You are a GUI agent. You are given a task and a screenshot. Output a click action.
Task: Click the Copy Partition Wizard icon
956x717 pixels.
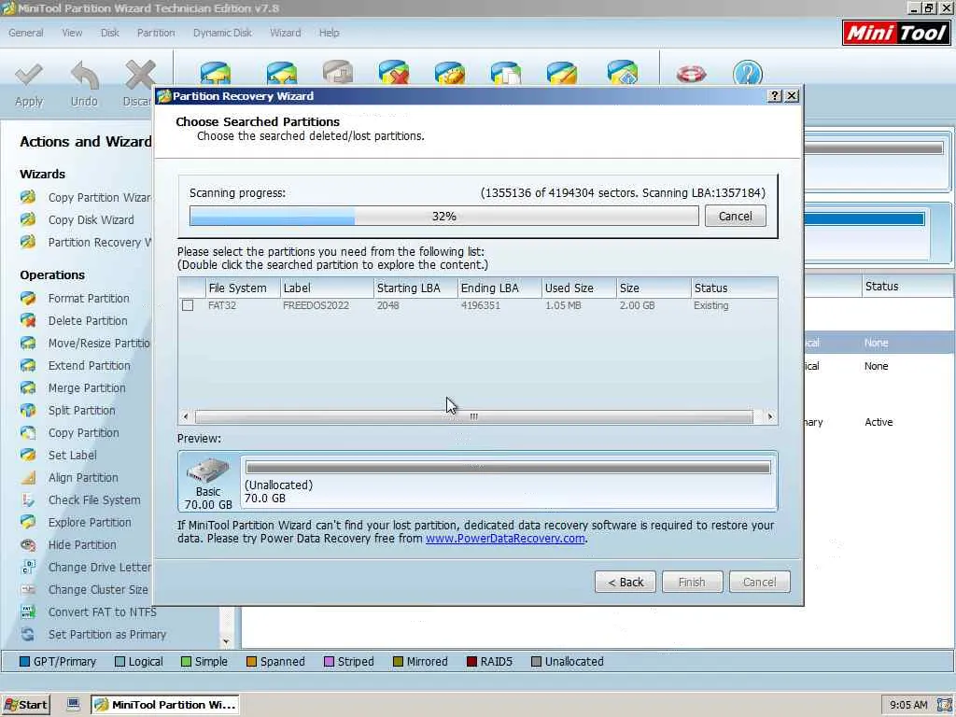point(28,197)
